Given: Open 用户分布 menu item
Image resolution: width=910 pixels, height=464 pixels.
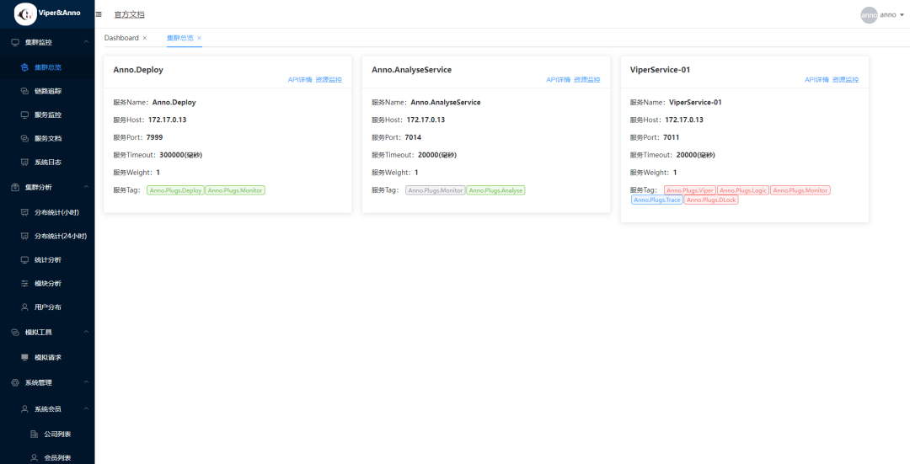Looking at the screenshot, I should (47, 307).
